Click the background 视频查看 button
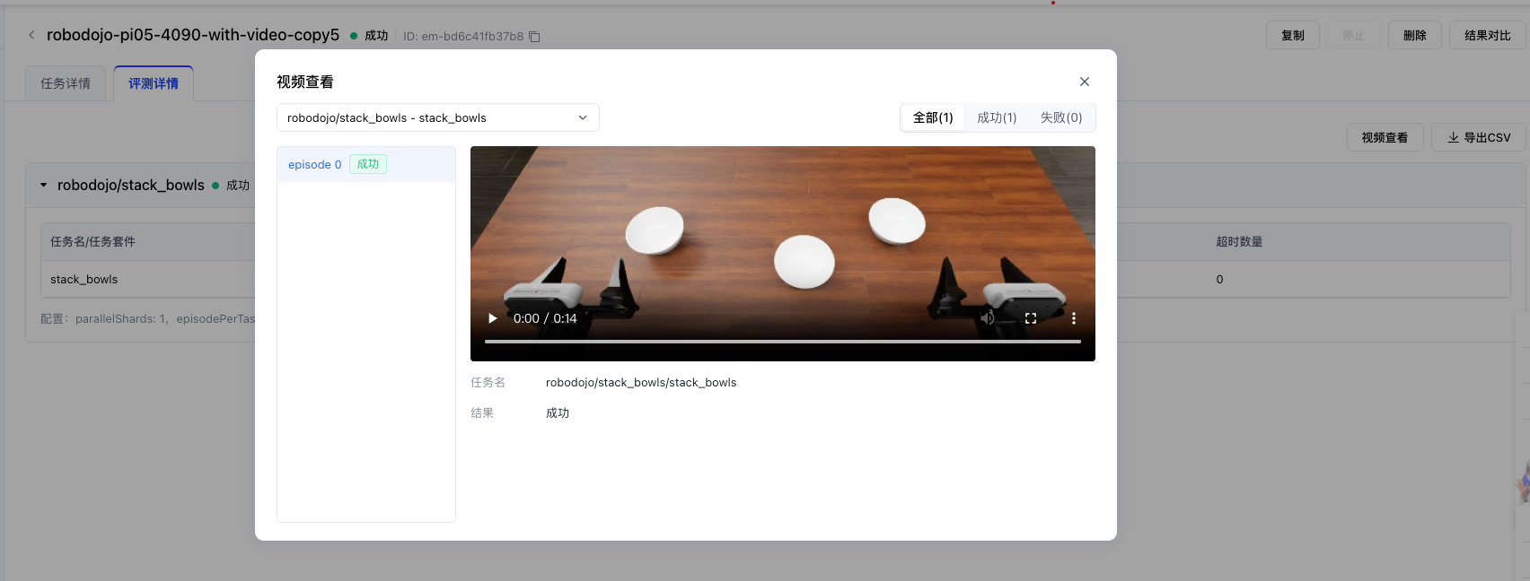The width and height of the screenshot is (1530, 581). click(1385, 137)
